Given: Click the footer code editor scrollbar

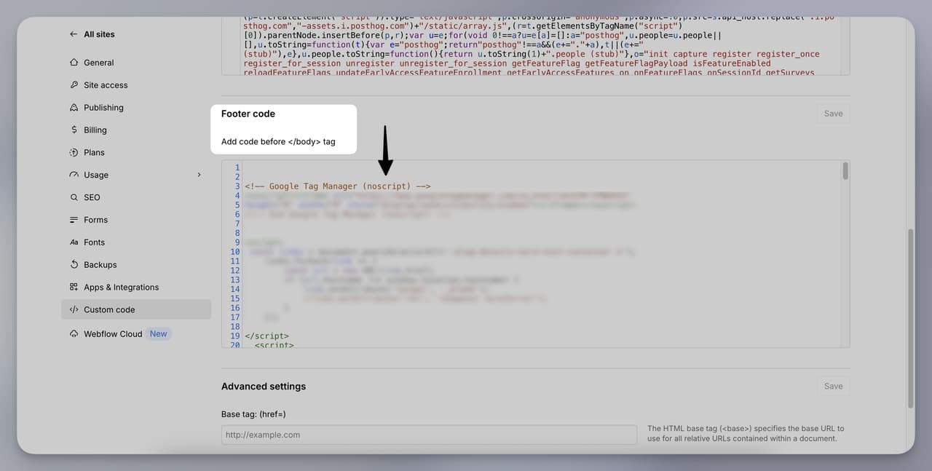Looking at the screenshot, I should coord(845,171).
